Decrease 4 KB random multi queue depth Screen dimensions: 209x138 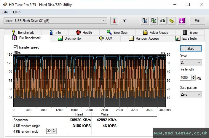click(54, 132)
